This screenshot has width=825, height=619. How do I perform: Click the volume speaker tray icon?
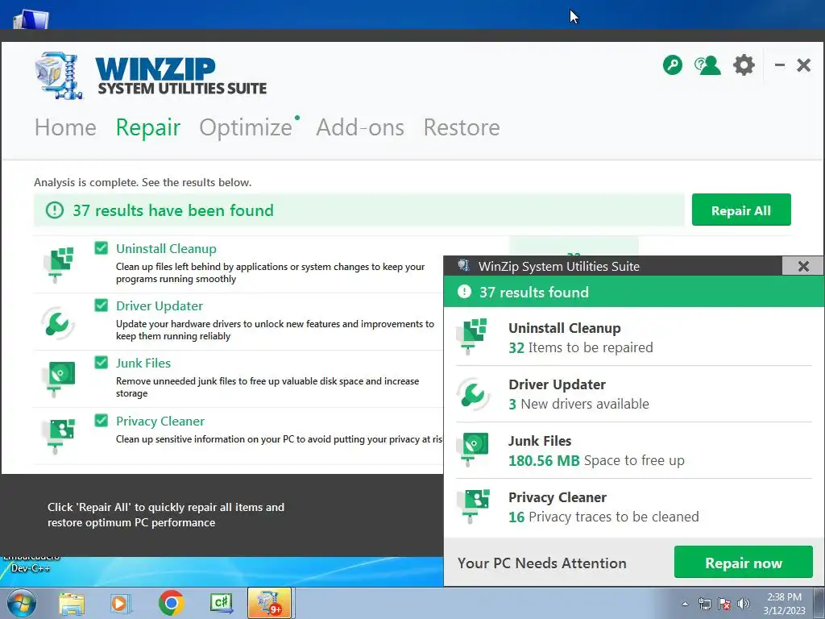click(744, 604)
